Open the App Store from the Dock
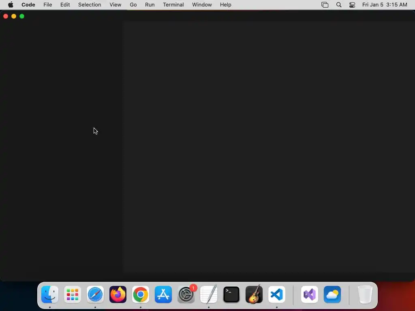This screenshot has width=415, height=311. point(163,294)
